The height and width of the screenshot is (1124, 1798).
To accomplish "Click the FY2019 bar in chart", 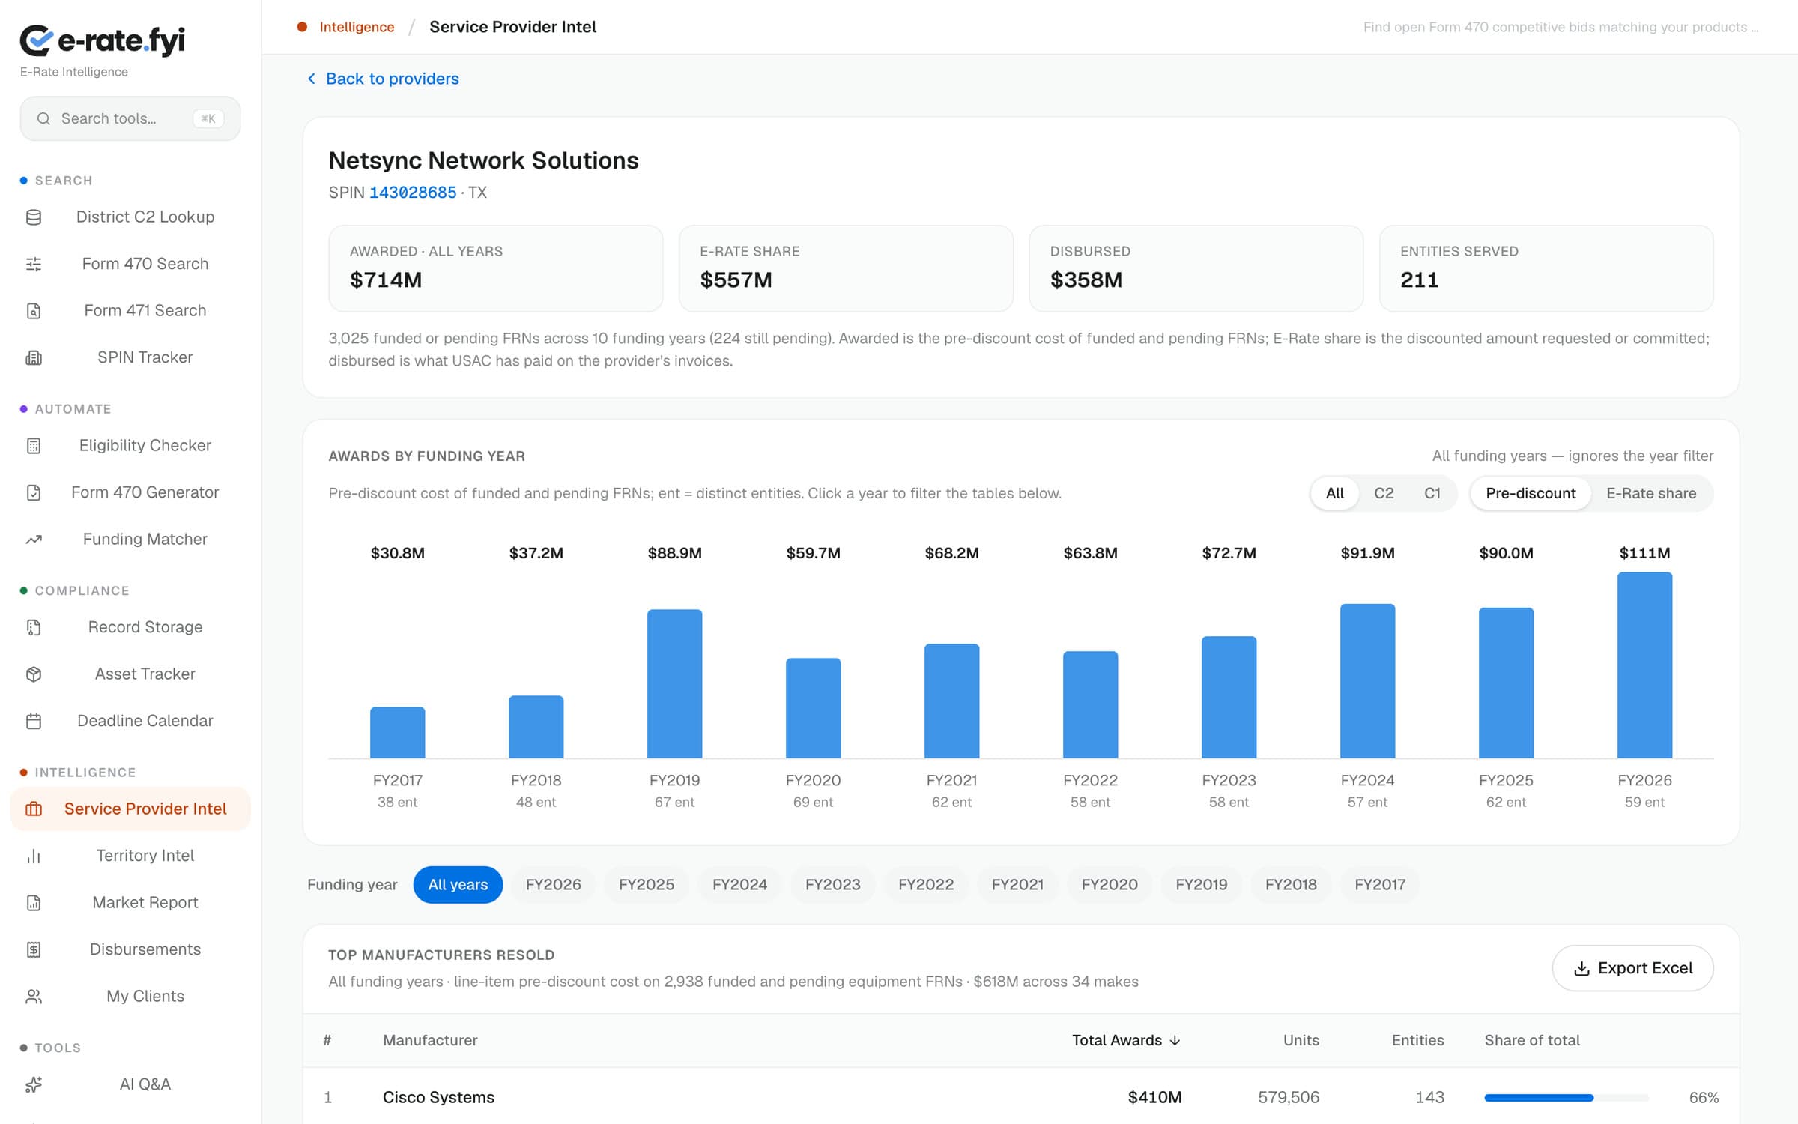I will click(x=674, y=683).
